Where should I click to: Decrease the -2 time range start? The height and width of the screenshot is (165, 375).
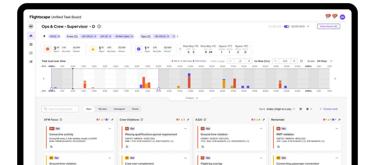coord(231,61)
